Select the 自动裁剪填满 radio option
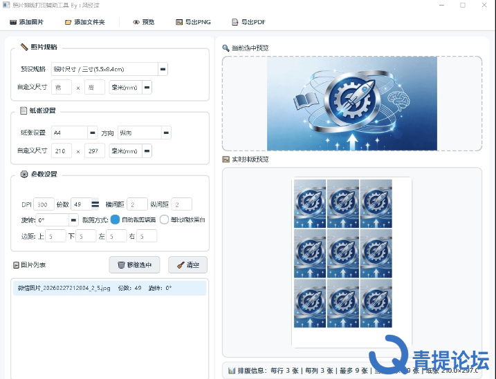The height and width of the screenshot is (379, 496). [116, 220]
